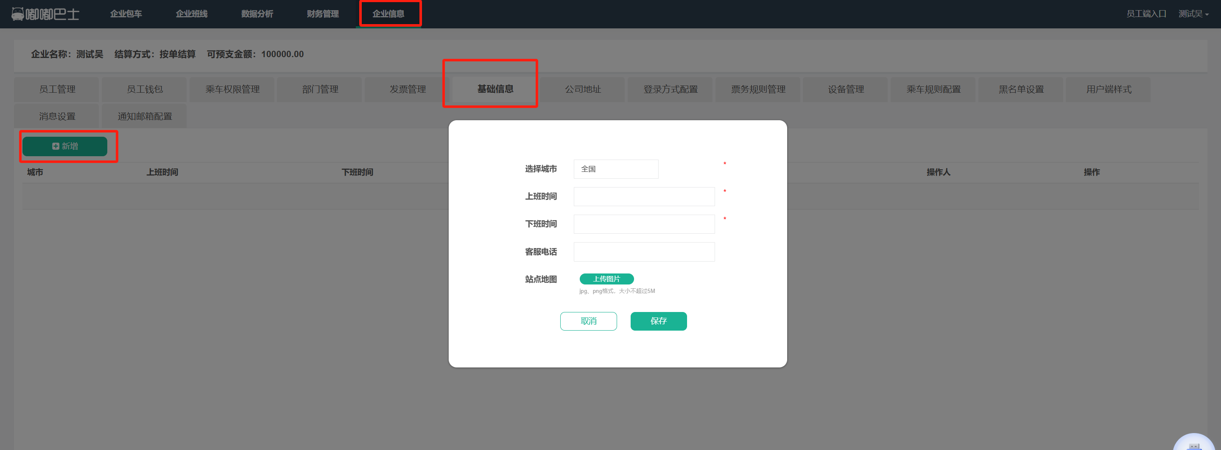The height and width of the screenshot is (450, 1221).
Task: Open the 企业包车 navigation menu
Action: pos(126,14)
